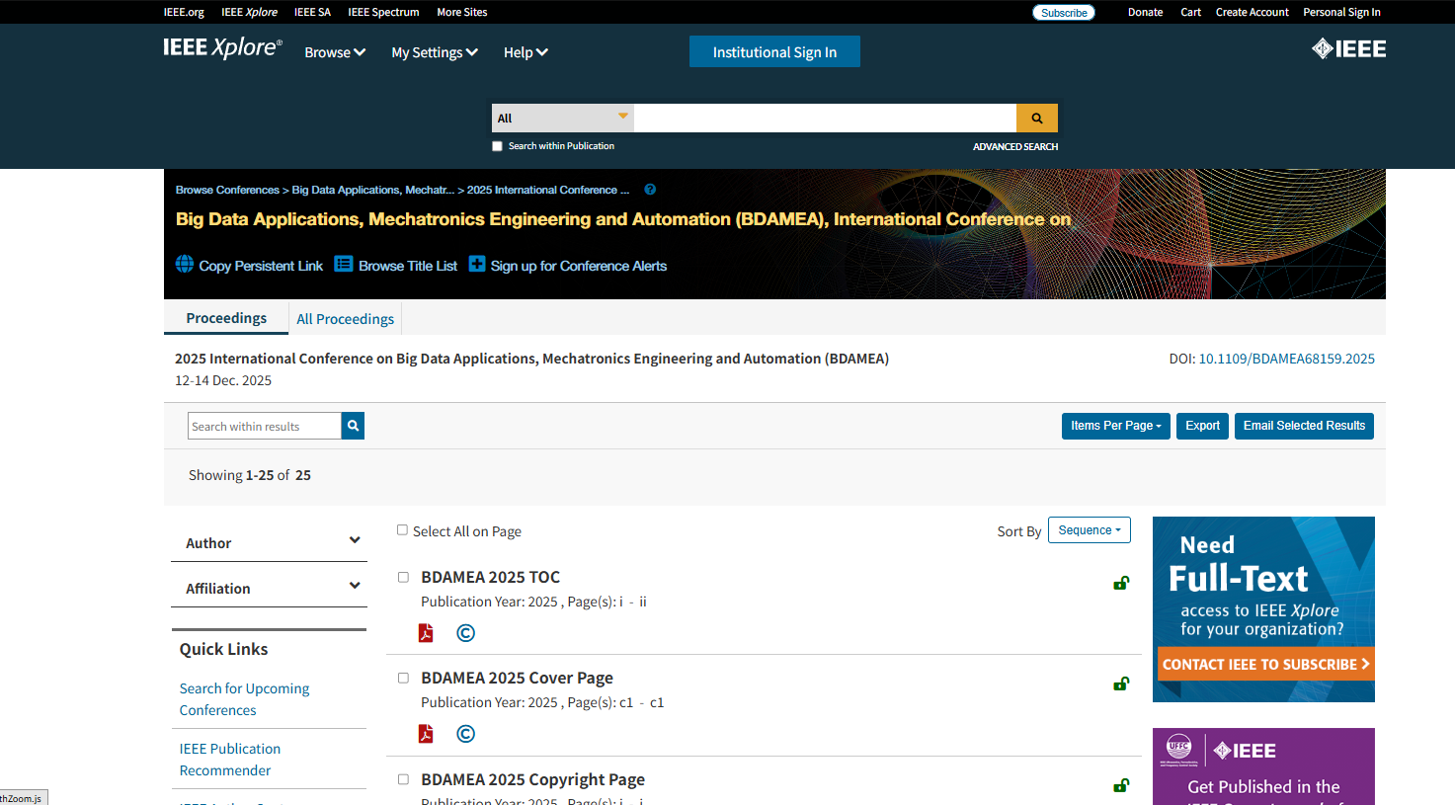Screen dimensions: 1455x805
Task: Click the Browse Title List icon
Action: tap(344, 265)
